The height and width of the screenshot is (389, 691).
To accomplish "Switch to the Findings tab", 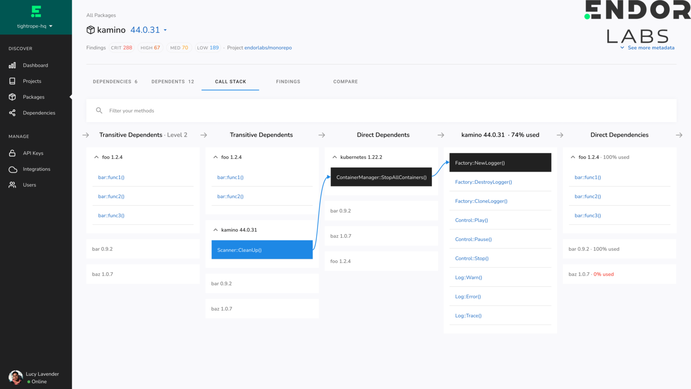I will 288,81.
